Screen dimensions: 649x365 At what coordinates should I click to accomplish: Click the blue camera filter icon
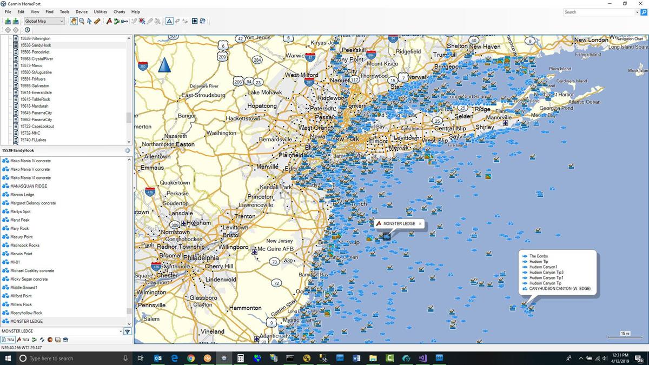(x=65, y=340)
